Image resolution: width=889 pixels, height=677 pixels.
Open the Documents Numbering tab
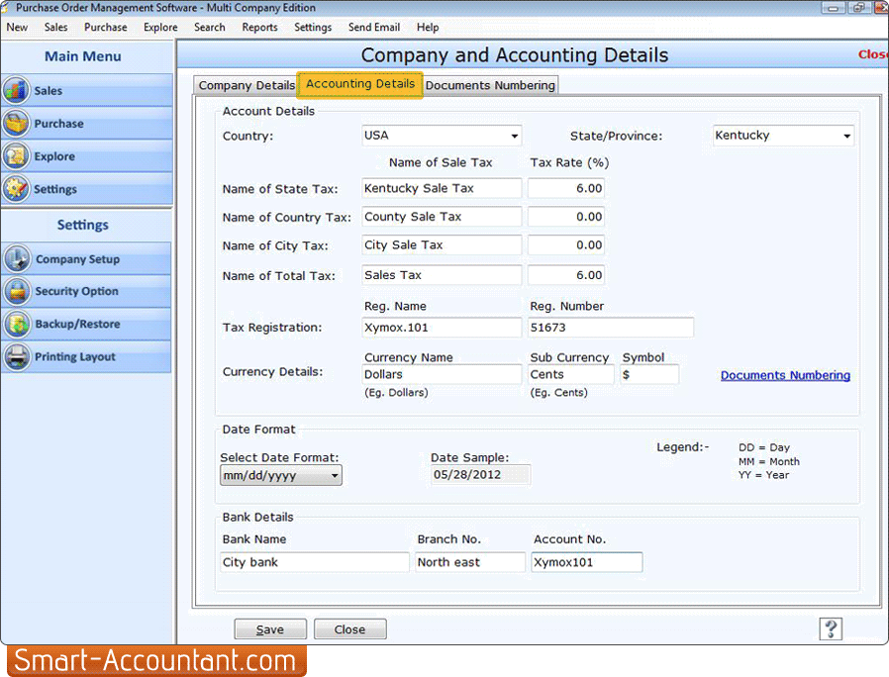pyautogui.click(x=490, y=85)
